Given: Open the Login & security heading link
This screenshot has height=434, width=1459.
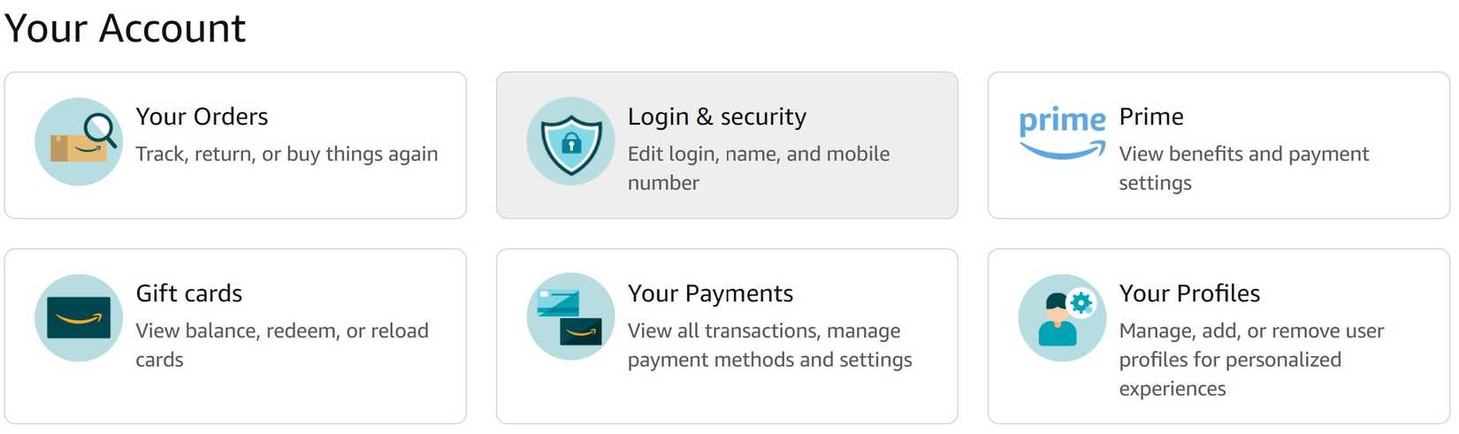Looking at the screenshot, I should point(716,117).
